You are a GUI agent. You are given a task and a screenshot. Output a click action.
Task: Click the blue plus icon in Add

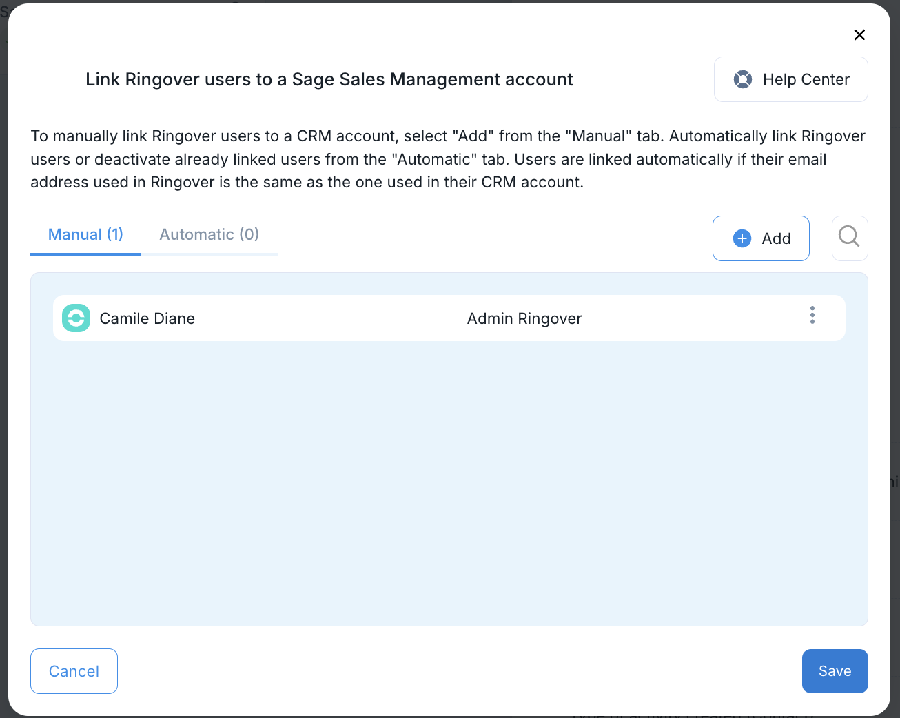click(742, 238)
